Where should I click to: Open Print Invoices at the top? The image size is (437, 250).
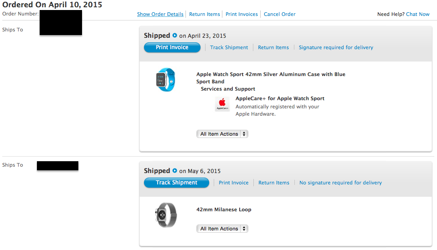(x=242, y=14)
